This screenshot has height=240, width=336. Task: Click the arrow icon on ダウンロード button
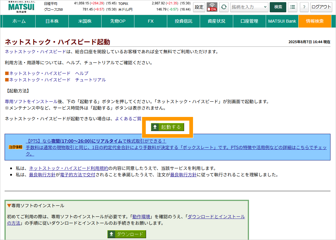111,234
